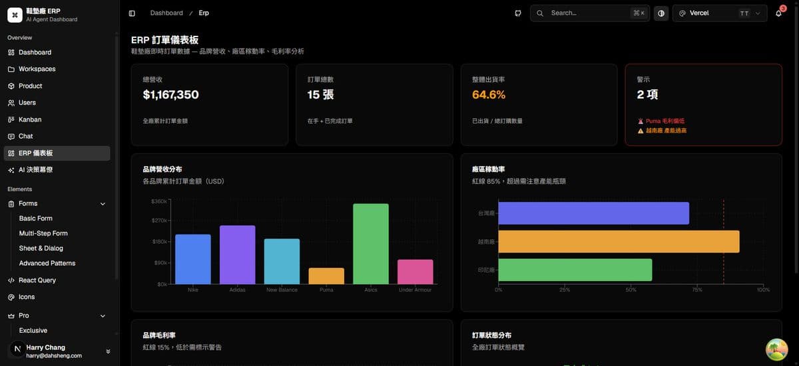The width and height of the screenshot is (799, 366).
Task: Open Basic Form sub-item
Action: coord(36,219)
